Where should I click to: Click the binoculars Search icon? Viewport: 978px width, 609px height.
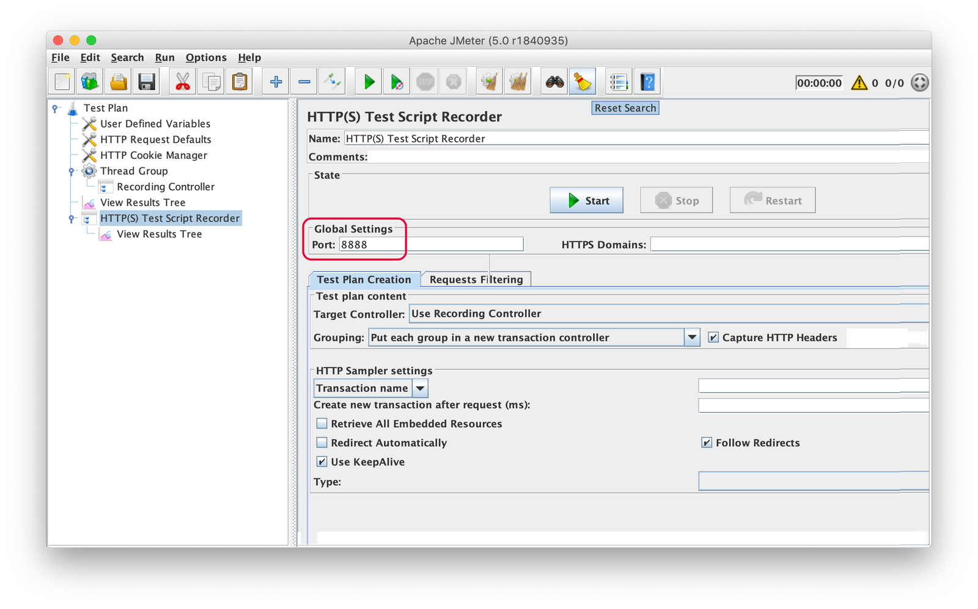pos(554,82)
